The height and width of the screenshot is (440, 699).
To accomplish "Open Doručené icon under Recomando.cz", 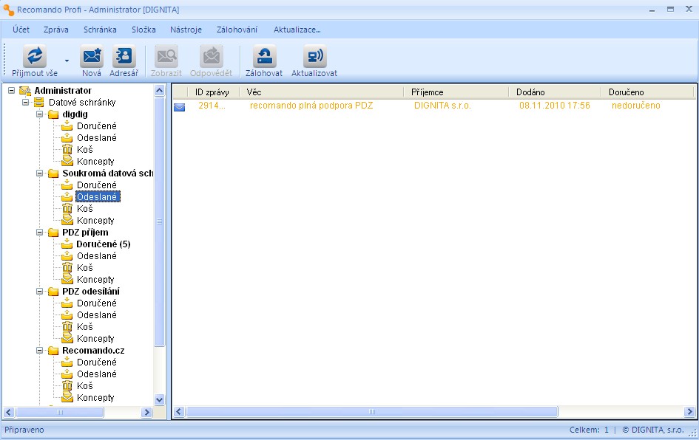I will pos(67,362).
